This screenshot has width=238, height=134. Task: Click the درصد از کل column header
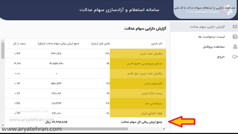[x=20, y=44]
